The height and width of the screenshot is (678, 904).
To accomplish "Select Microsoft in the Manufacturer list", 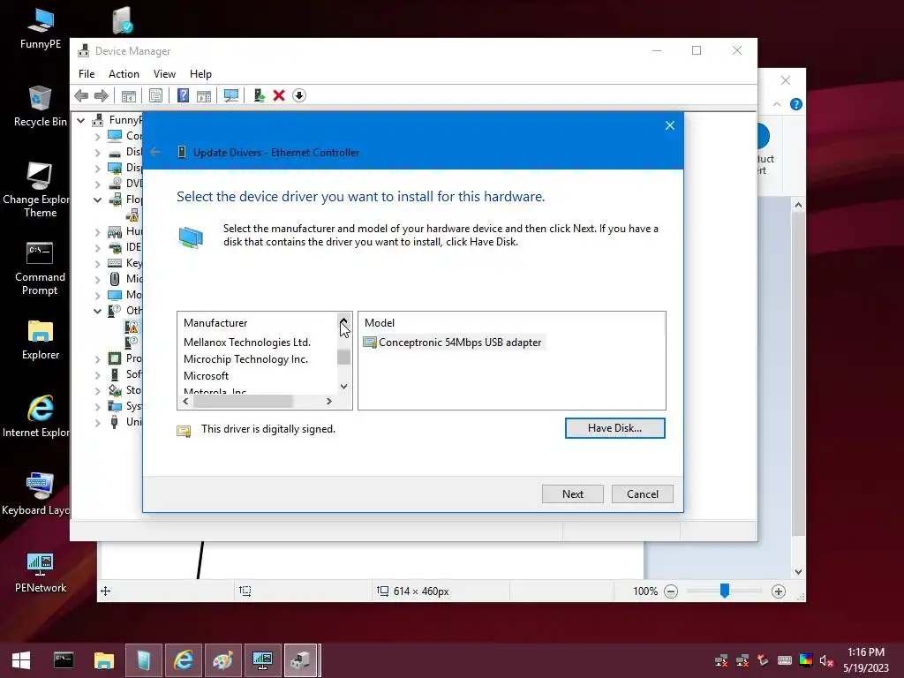I will click(207, 376).
